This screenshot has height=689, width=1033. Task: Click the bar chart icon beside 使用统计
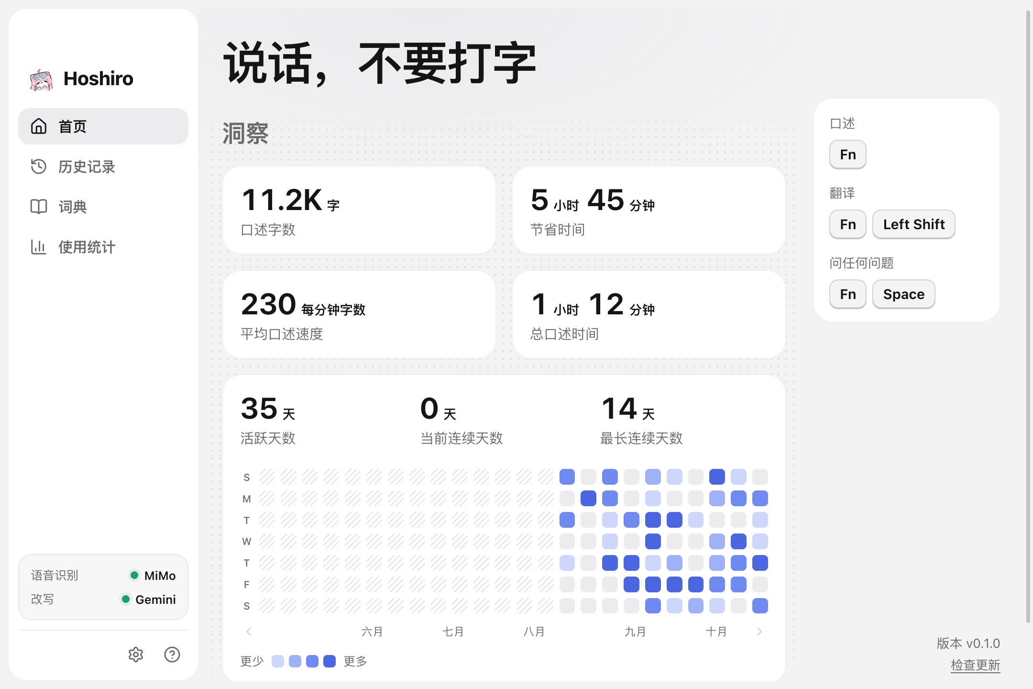[x=39, y=247]
